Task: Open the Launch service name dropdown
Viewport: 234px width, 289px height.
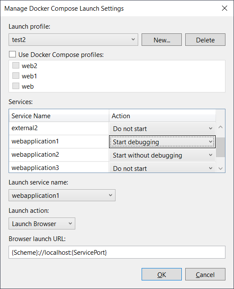Action: pyautogui.click(x=62, y=195)
